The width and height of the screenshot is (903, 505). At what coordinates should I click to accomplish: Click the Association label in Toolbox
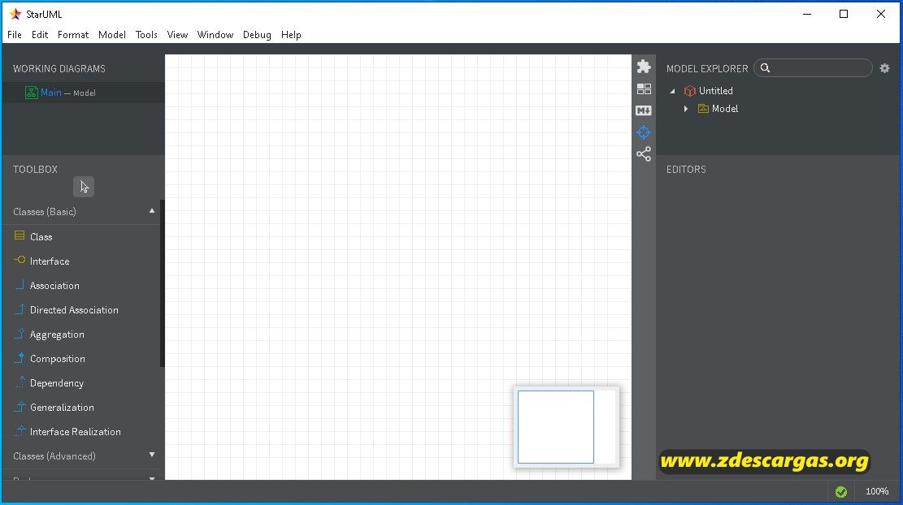(x=54, y=286)
